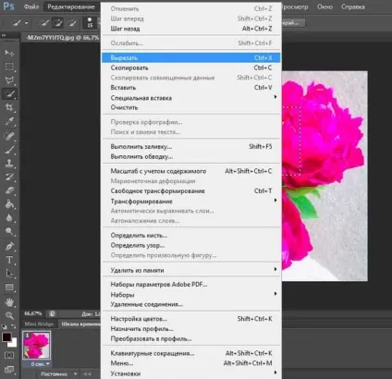
Task: Select the Zoom magnifier tool
Action: click(9, 316)
